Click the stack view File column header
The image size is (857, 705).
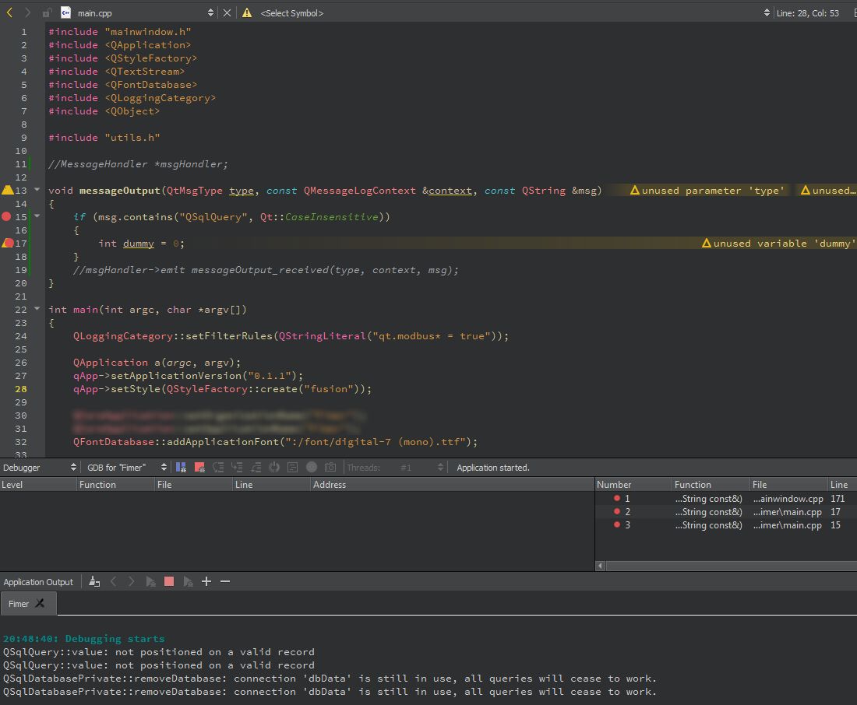pos(194,484)
